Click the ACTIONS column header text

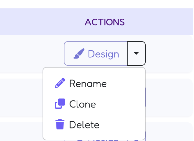point(105,22)
